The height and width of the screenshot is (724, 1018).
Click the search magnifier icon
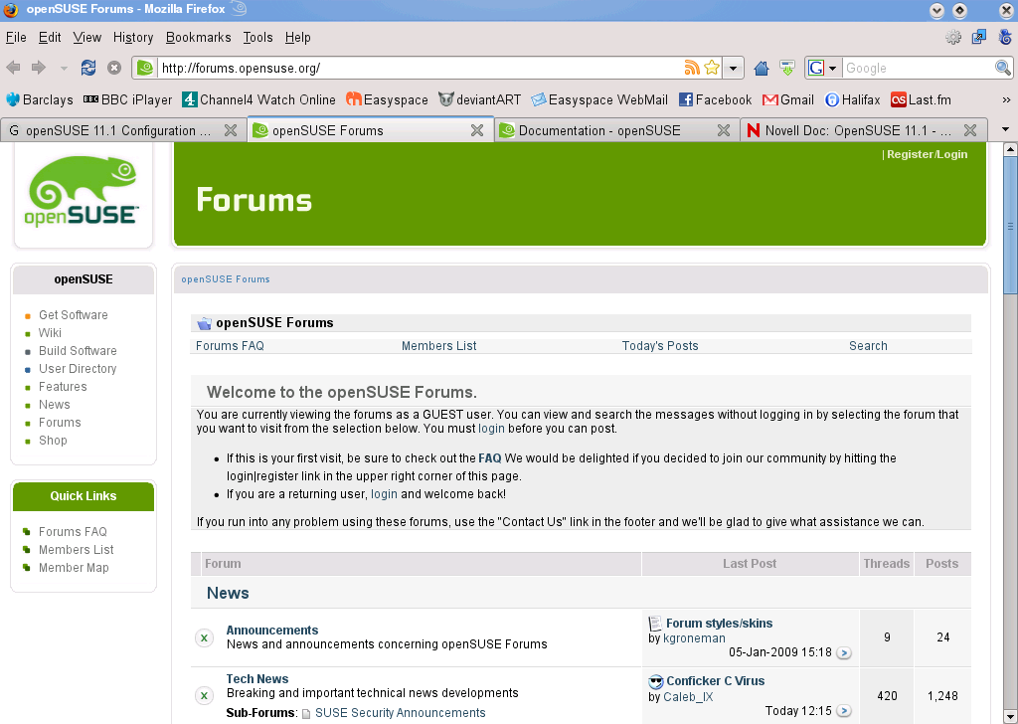tap(1003, 68)
